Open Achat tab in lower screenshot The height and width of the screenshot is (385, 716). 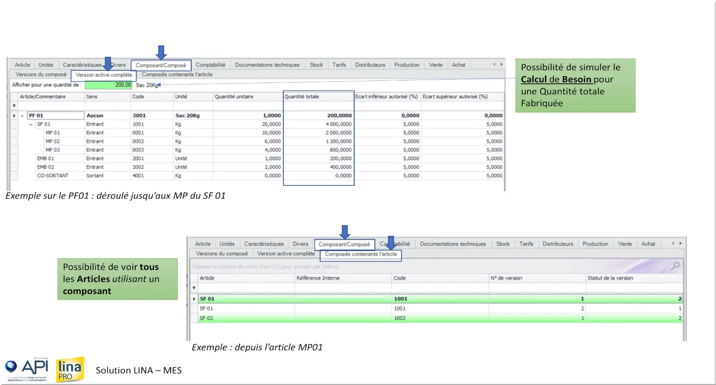click(x=648, y=244)
